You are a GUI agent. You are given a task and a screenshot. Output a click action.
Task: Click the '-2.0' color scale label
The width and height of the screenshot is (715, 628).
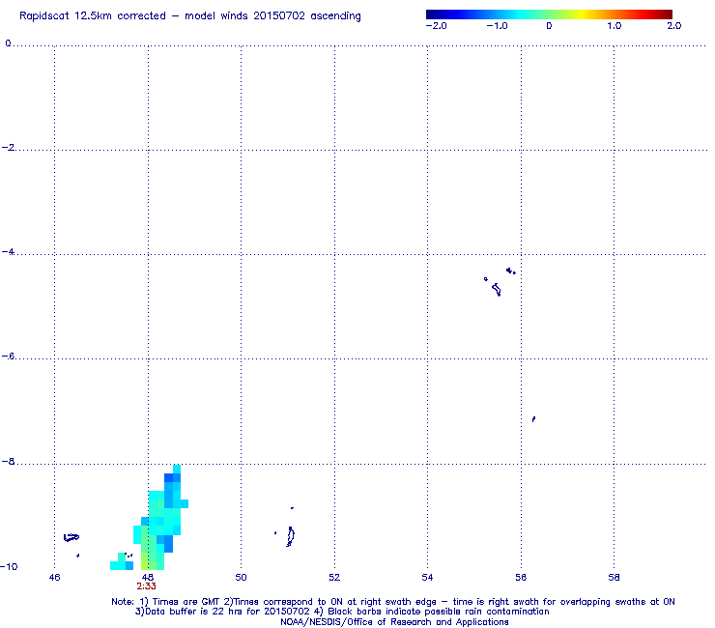436,26
